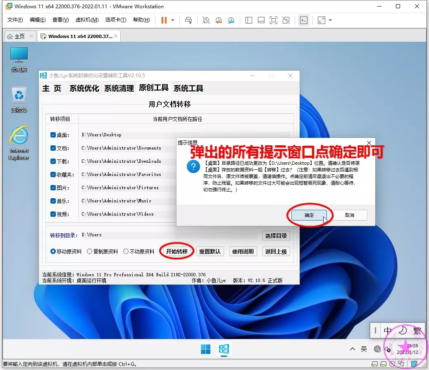Uncheck the 下载 transfer checkbox
Viewport: 429px width, 370px height.
point(53,161)
